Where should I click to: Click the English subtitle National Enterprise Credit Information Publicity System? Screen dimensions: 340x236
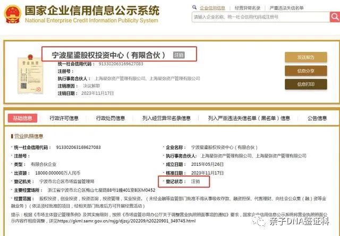pos(91,21)
